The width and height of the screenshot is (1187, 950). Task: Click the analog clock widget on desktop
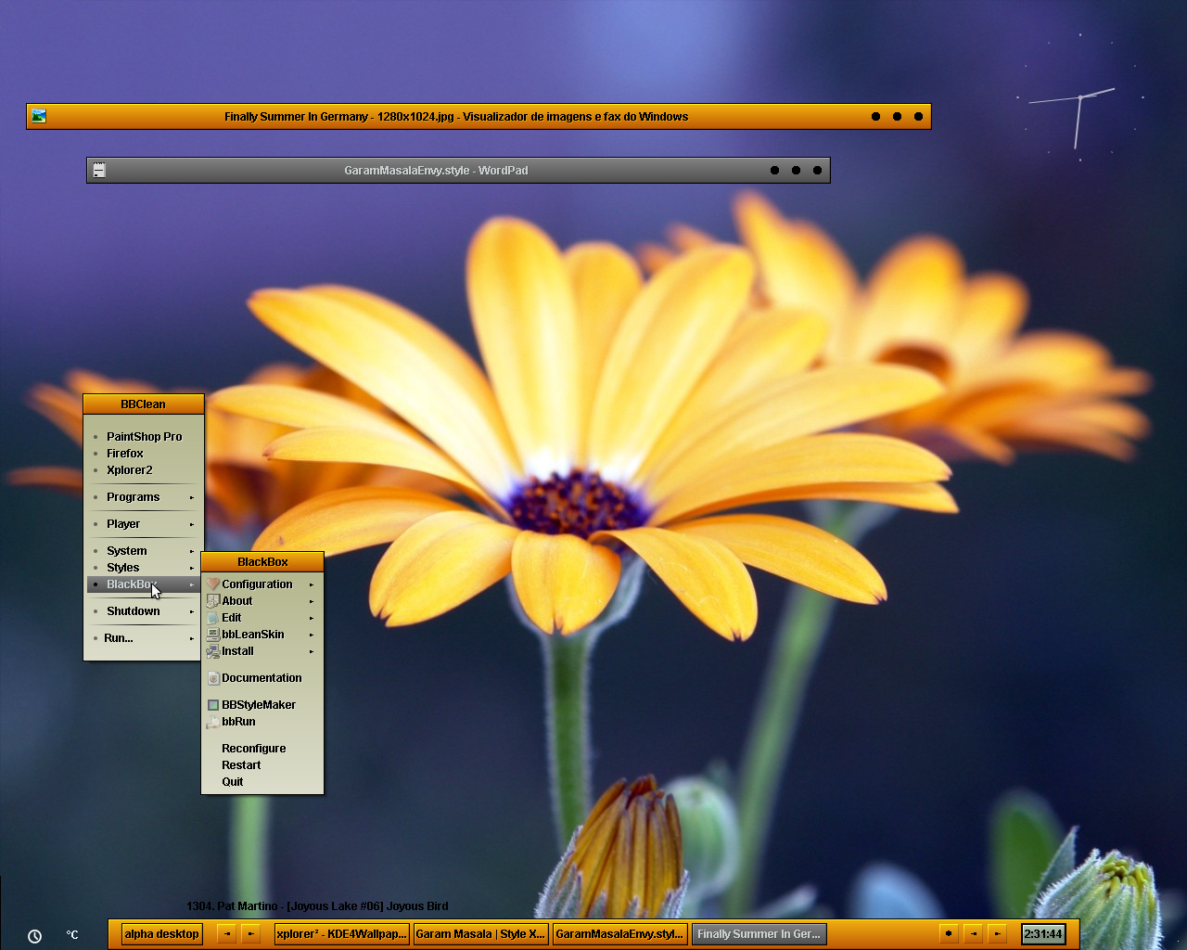click(x=1080, y=97)
